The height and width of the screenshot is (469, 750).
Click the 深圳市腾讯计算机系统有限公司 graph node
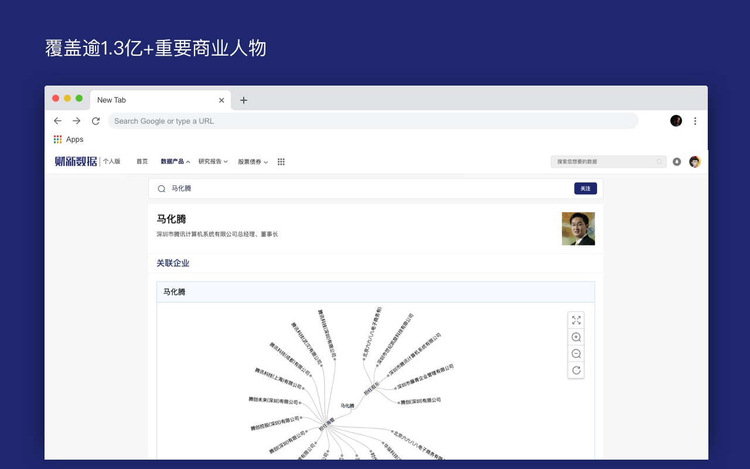(415, 354)
